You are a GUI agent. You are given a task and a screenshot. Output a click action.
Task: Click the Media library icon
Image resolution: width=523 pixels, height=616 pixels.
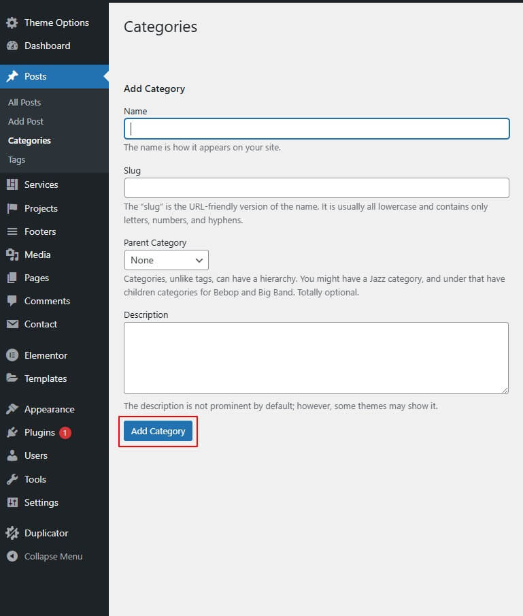(12, 255)
